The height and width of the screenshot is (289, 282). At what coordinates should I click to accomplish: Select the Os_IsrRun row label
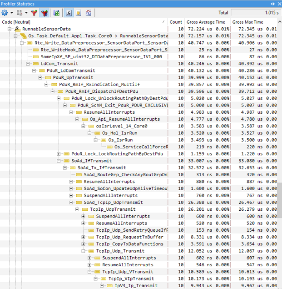(x=120, y=140)
